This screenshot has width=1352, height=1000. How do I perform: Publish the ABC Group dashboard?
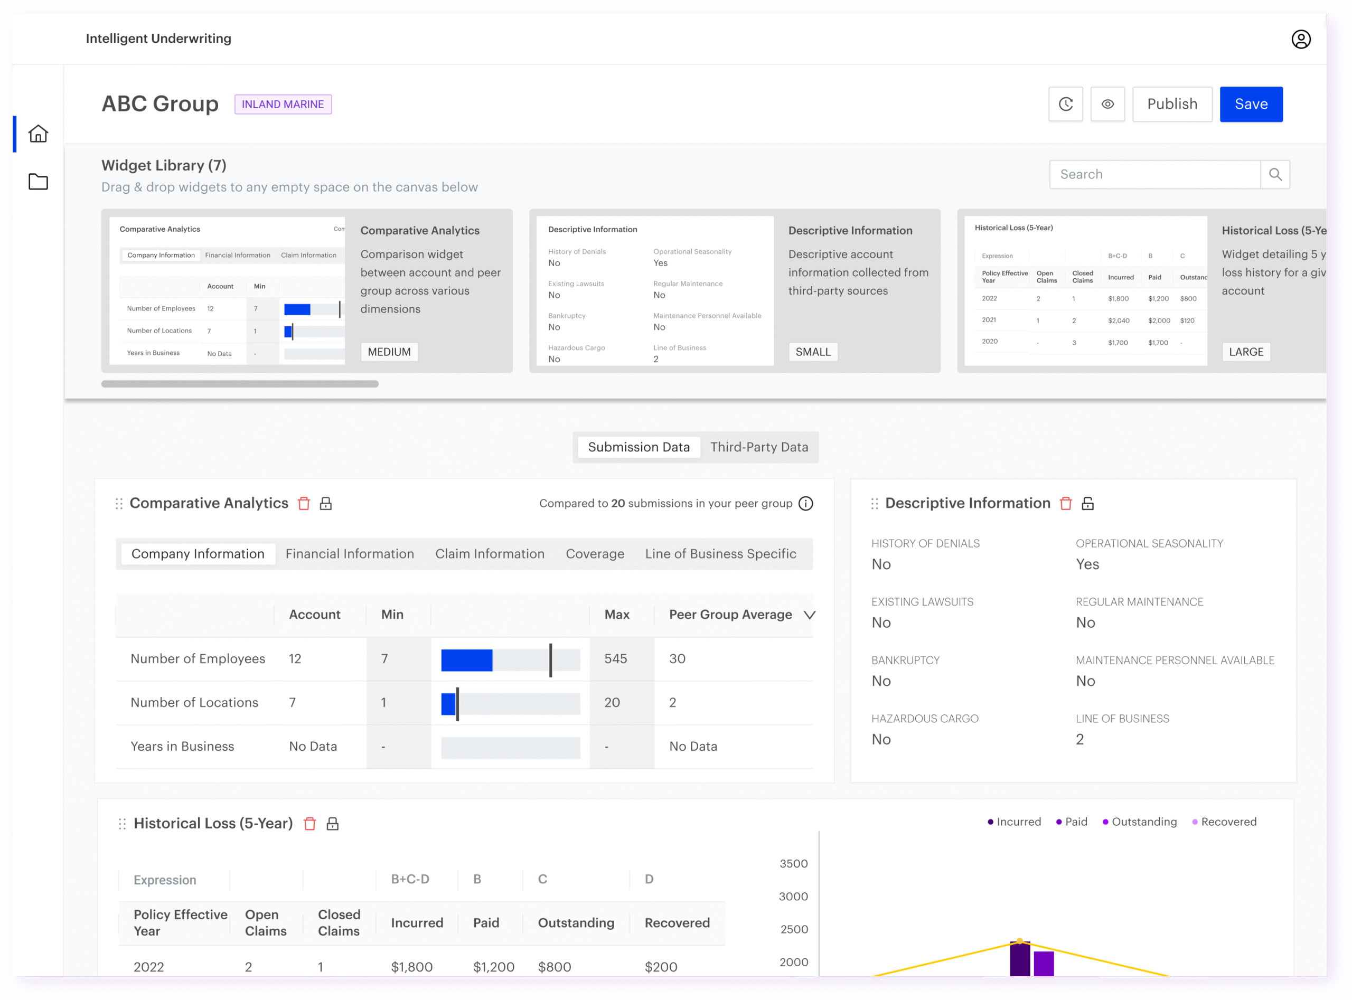click(1171, 103)
